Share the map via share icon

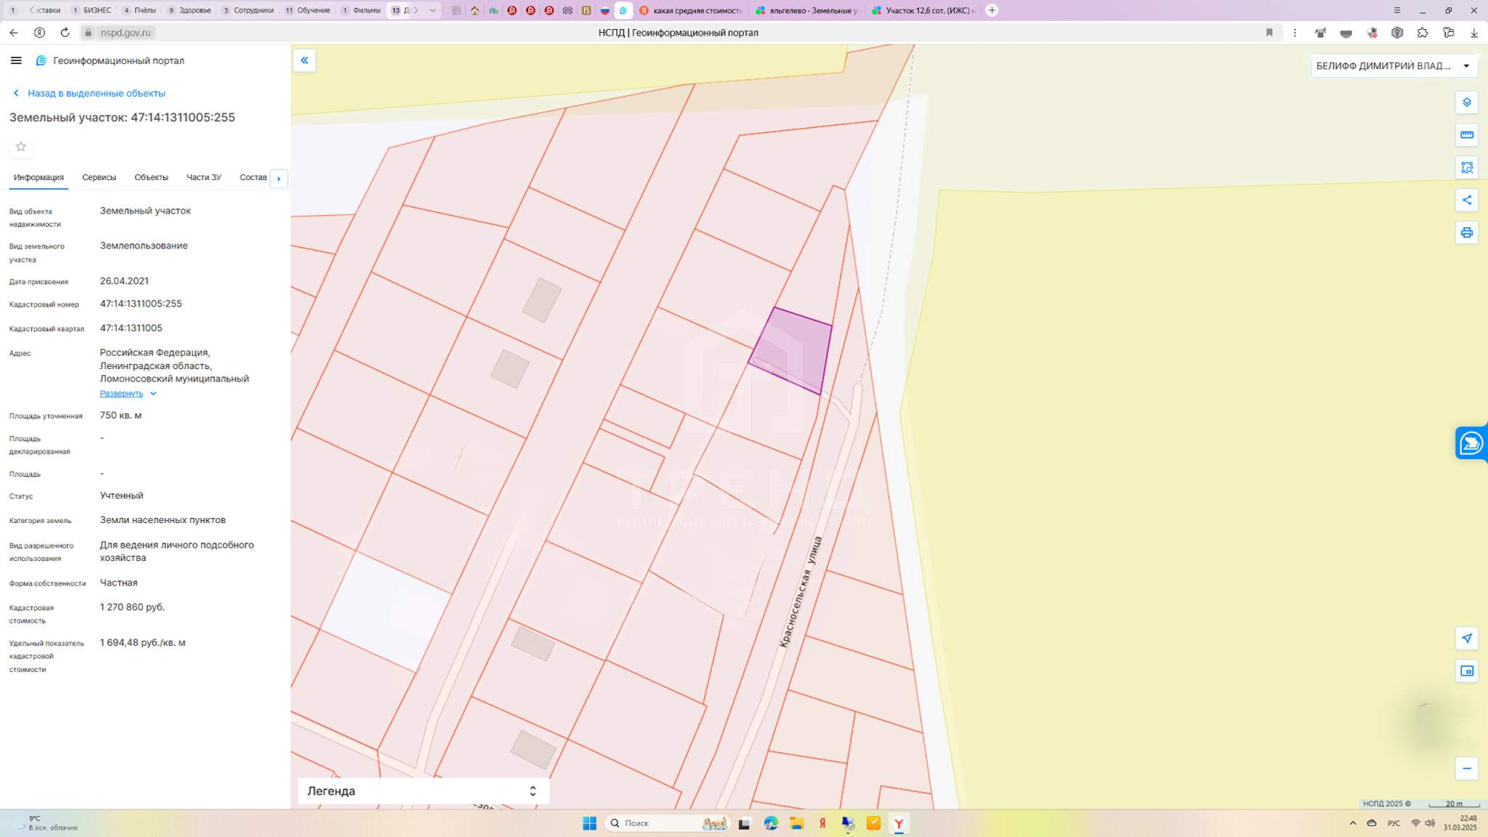(x=1466, y=201)
